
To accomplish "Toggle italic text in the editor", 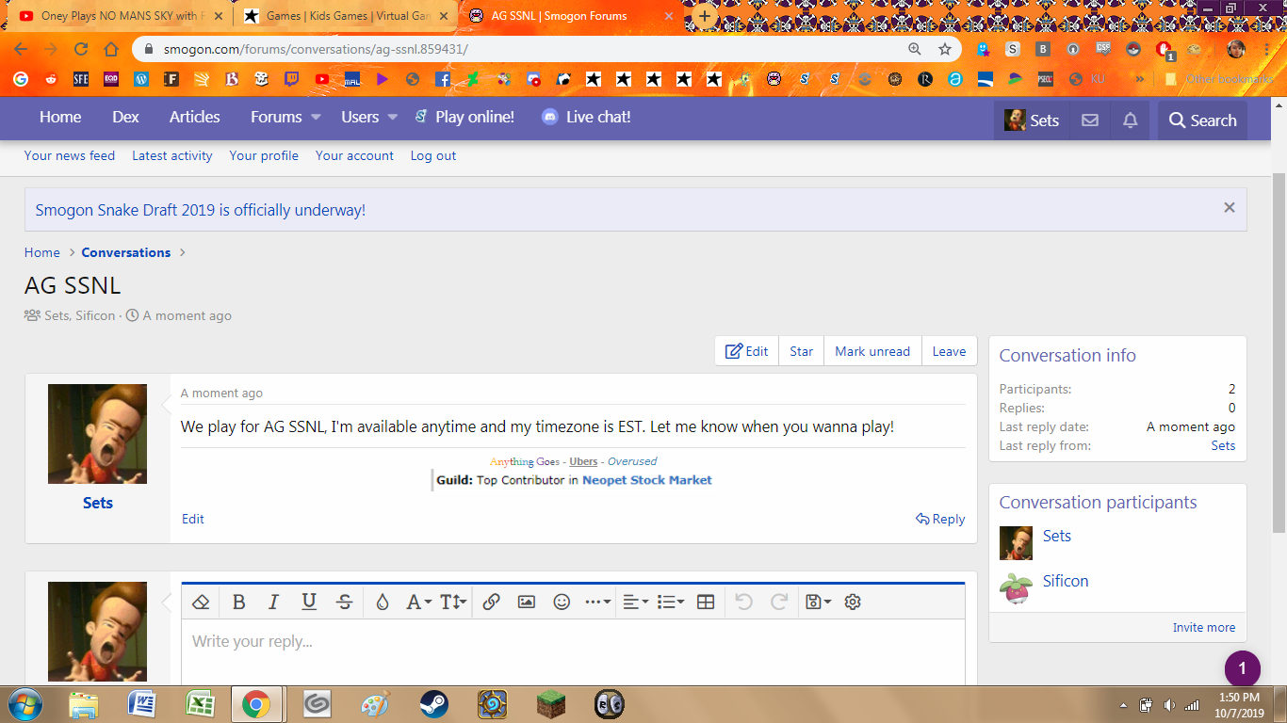I will pos(273,602).
